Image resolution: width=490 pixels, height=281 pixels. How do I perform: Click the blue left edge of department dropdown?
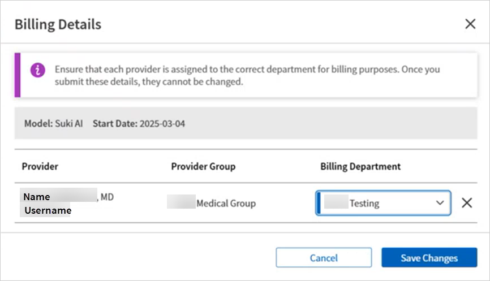coord(319,203)
